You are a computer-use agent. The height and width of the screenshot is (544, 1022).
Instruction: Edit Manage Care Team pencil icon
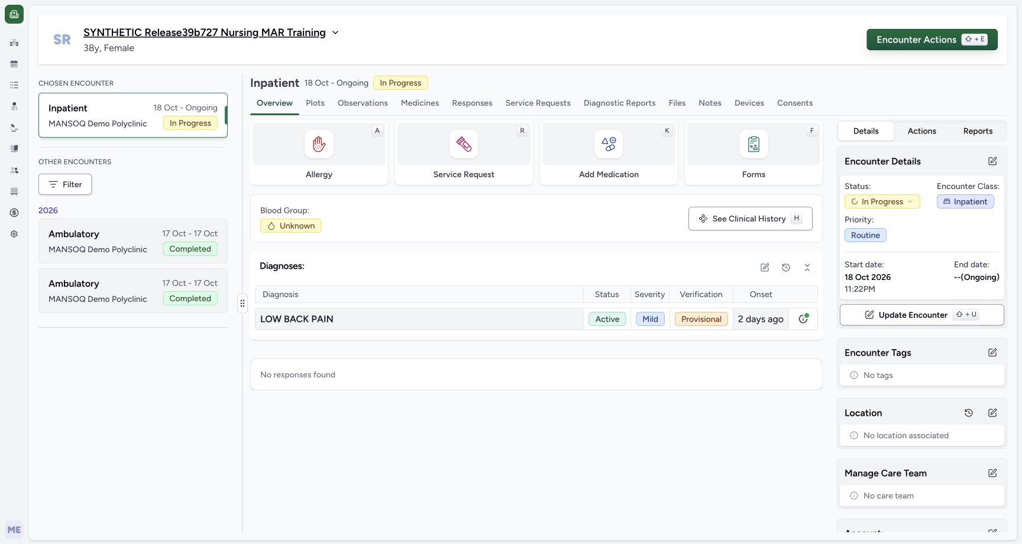992,473
